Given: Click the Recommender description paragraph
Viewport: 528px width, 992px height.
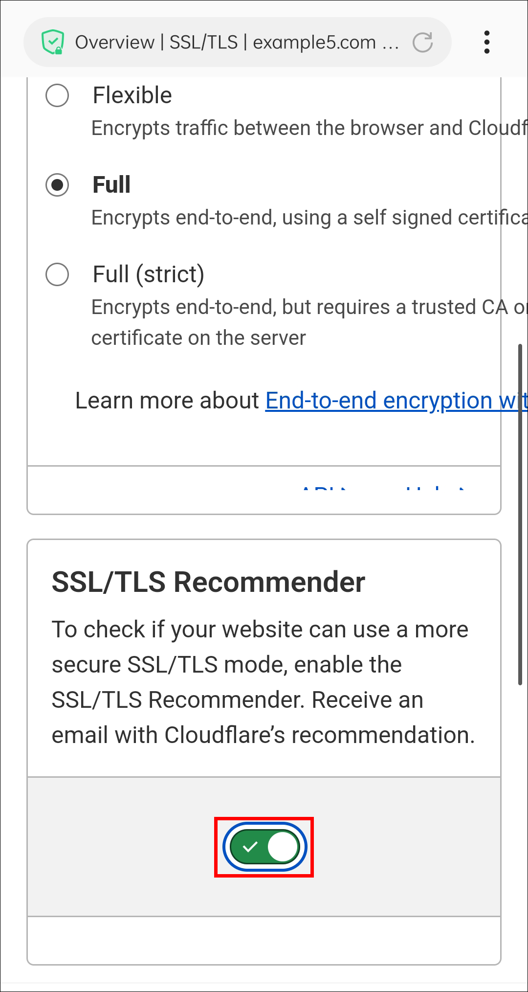Looking at the screenshot, I should 263,682.
